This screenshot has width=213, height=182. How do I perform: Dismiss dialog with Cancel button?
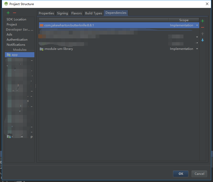point(199,174)
